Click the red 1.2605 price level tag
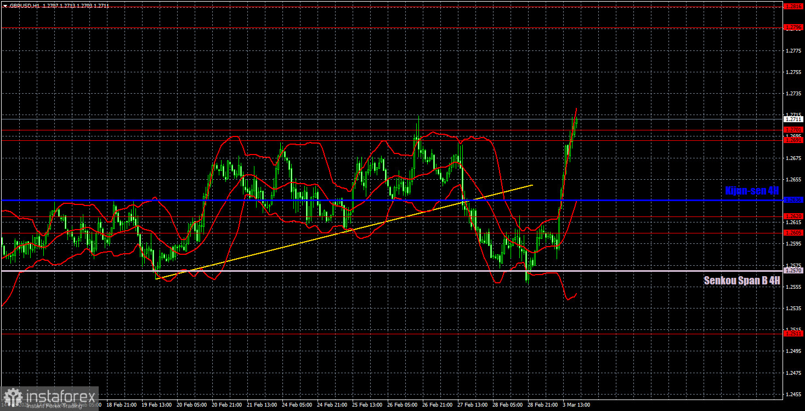The image size is (805, 411). click(793, 232)
